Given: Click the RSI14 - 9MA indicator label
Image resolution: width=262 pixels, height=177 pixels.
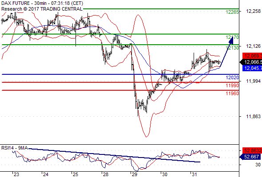Looking at the screenshot, I should pyautogui.click(x=15, y=148).
